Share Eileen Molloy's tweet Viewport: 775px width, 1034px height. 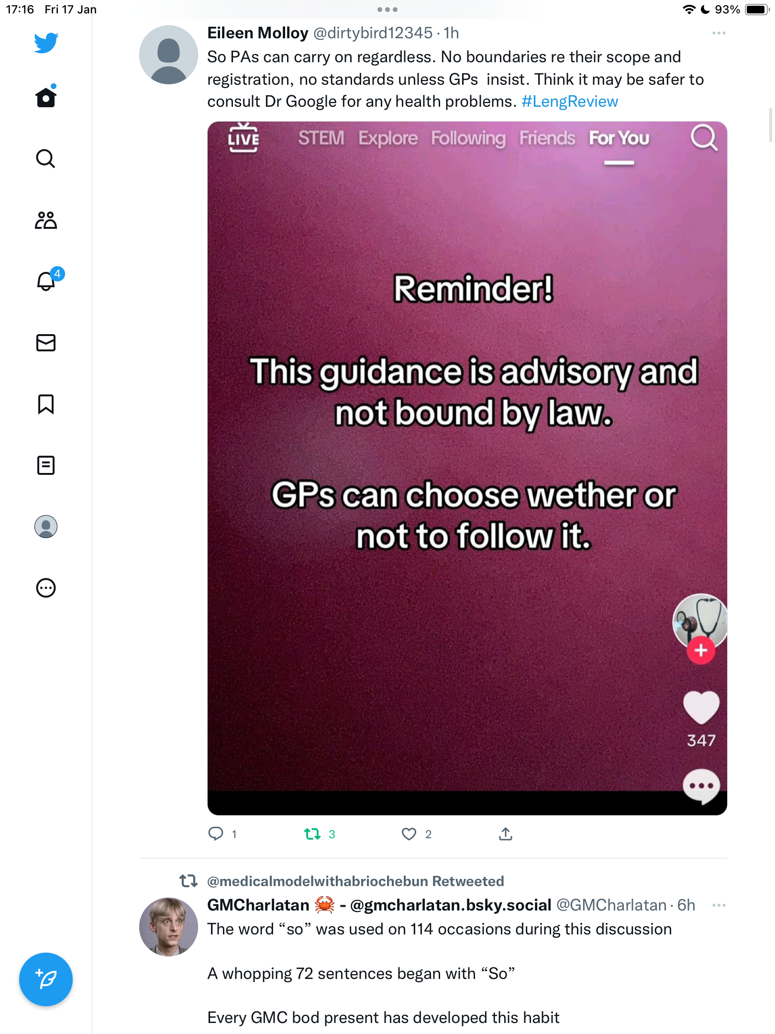coord(506,834)
